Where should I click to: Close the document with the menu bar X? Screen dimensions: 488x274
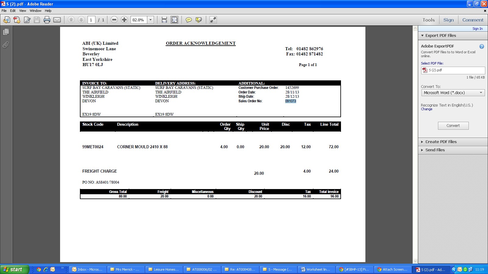485,11
